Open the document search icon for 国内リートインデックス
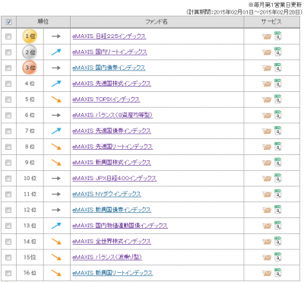Viewport: 304px width, 282px height. 278,52
